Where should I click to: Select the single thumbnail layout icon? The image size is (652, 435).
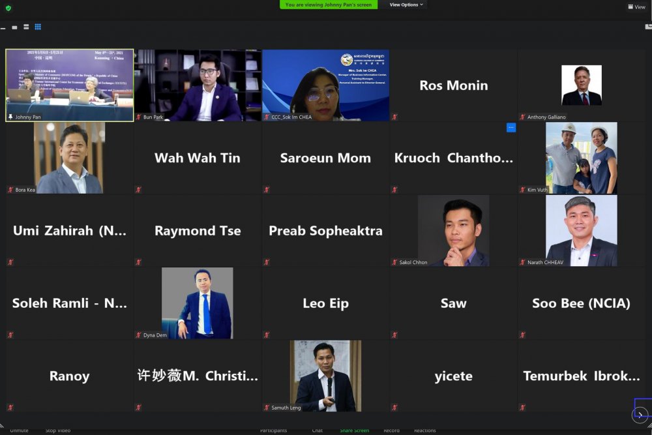14,27
